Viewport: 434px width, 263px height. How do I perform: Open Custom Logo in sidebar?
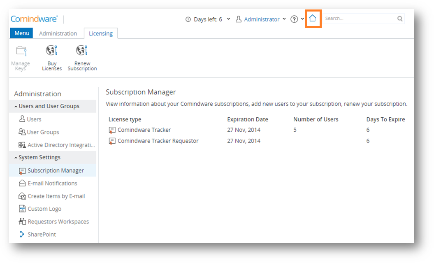click(x=44, y=209)
